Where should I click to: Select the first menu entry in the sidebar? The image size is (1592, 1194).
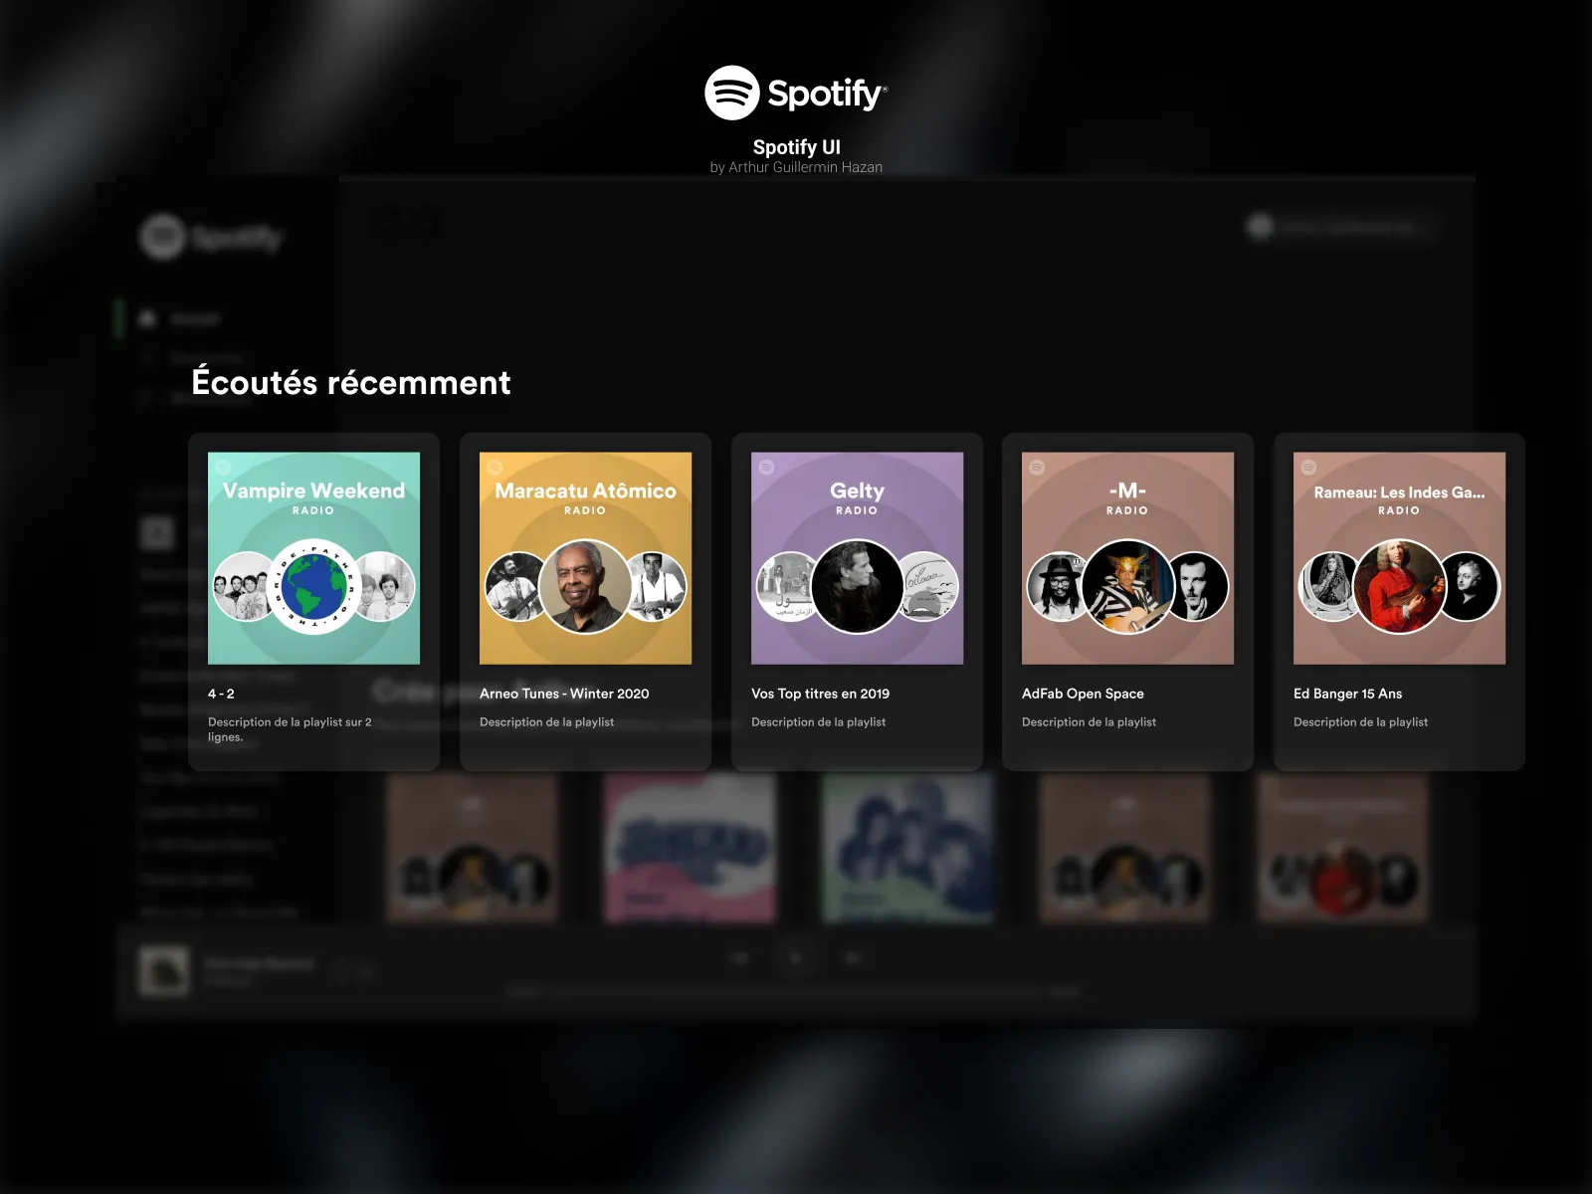194,318
